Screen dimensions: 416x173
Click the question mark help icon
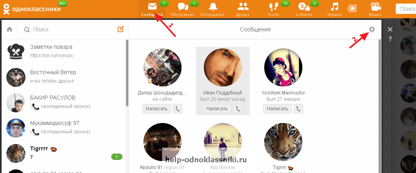[390, 39]
